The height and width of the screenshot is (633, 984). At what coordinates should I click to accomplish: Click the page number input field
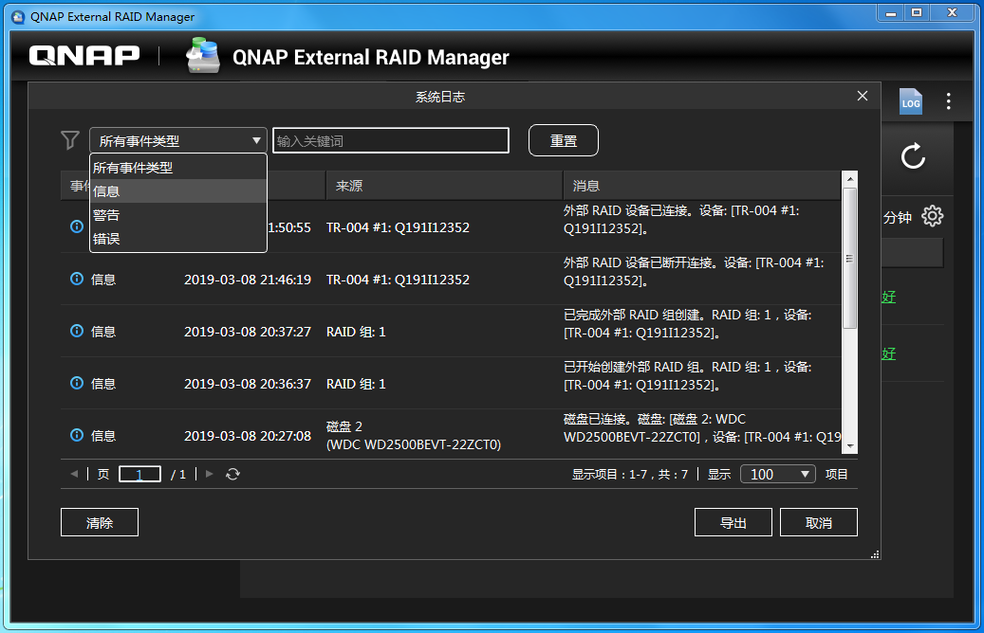tap(139, 475)
